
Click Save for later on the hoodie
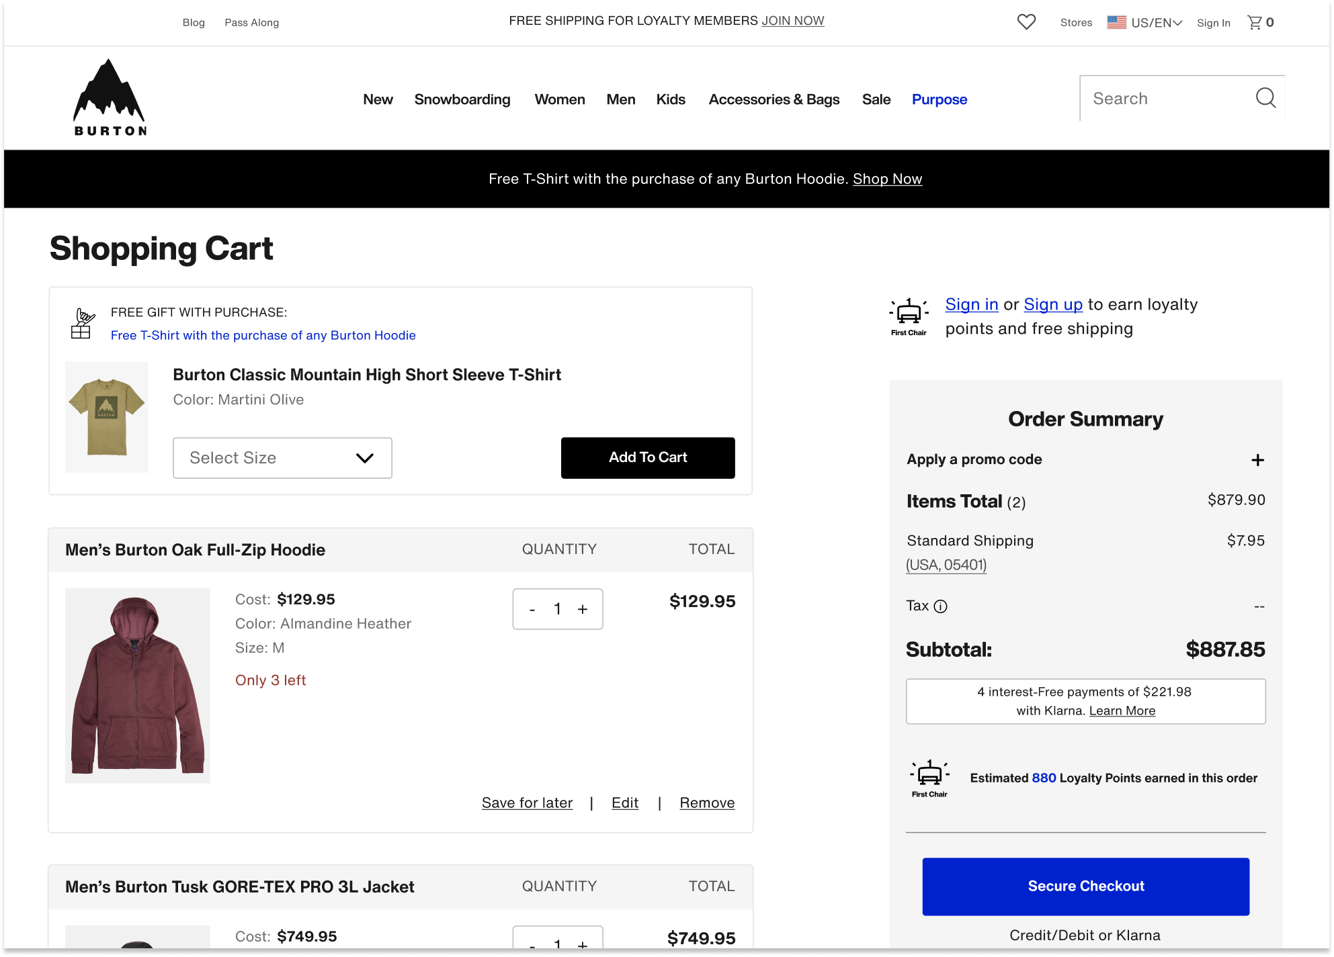pyautogui.click(x=527, y=803)
